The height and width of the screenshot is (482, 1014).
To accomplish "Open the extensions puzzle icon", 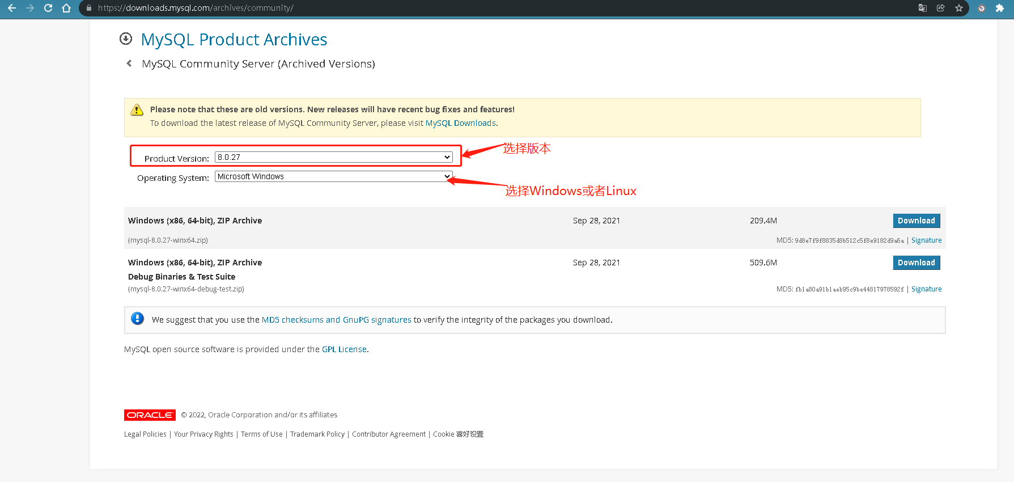I will [x=1000, y=8].
